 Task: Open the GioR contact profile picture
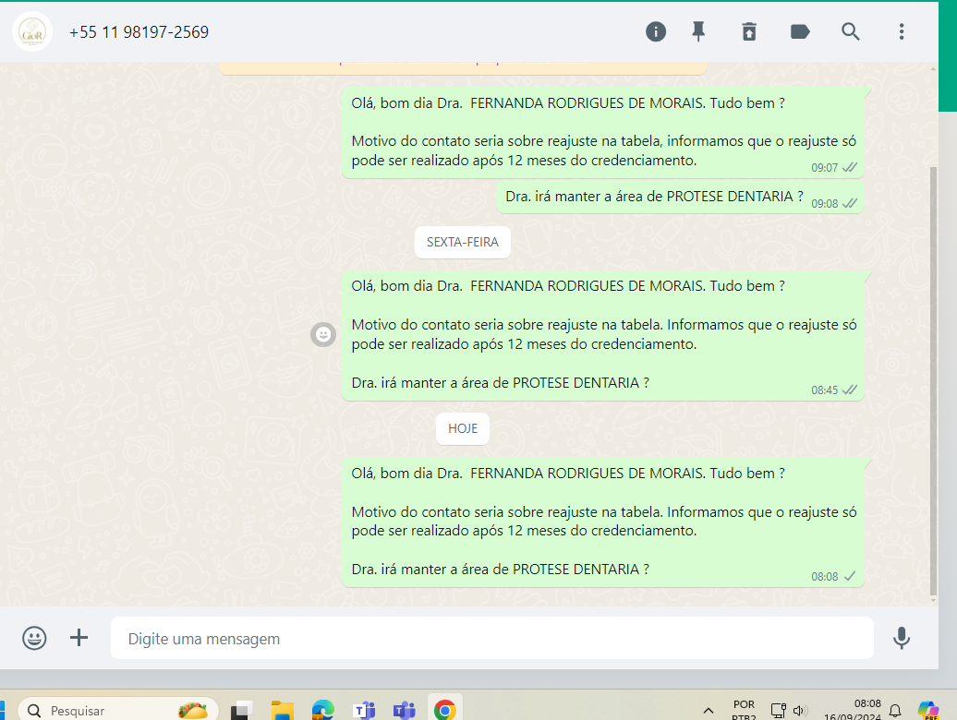click(x=32, y=31)
